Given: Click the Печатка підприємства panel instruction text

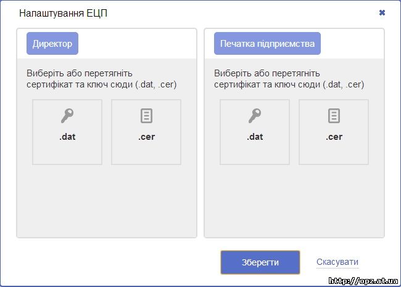Looking at the screenshot, I should click(289, 79).
